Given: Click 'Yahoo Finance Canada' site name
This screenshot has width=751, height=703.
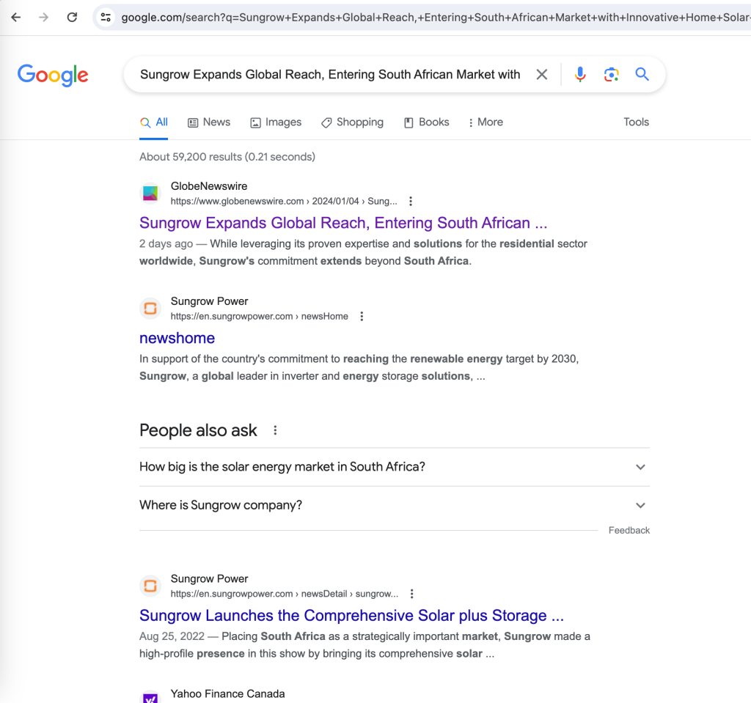Looking at the screenshot, I should tap(227, 694).
